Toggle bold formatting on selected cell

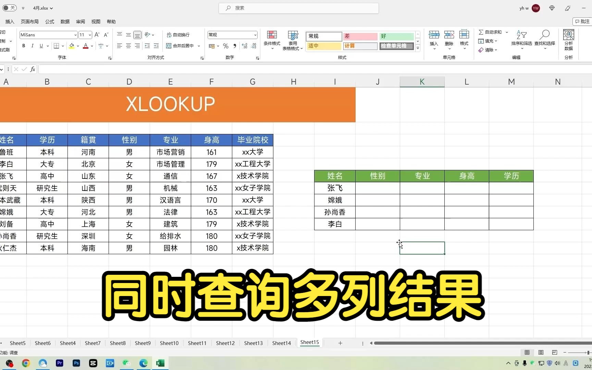click(x=23, y=46)
